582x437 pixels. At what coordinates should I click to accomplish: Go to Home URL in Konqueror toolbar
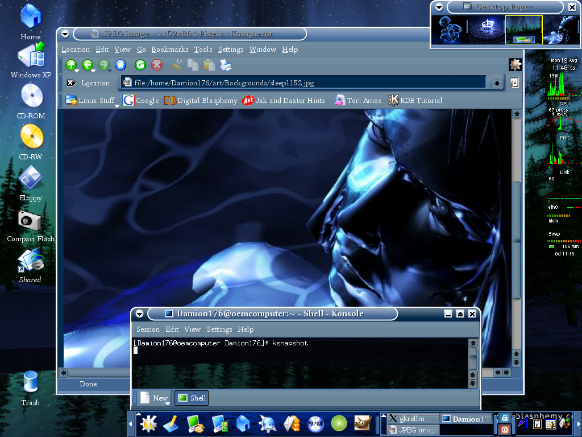tap(120, 65)
